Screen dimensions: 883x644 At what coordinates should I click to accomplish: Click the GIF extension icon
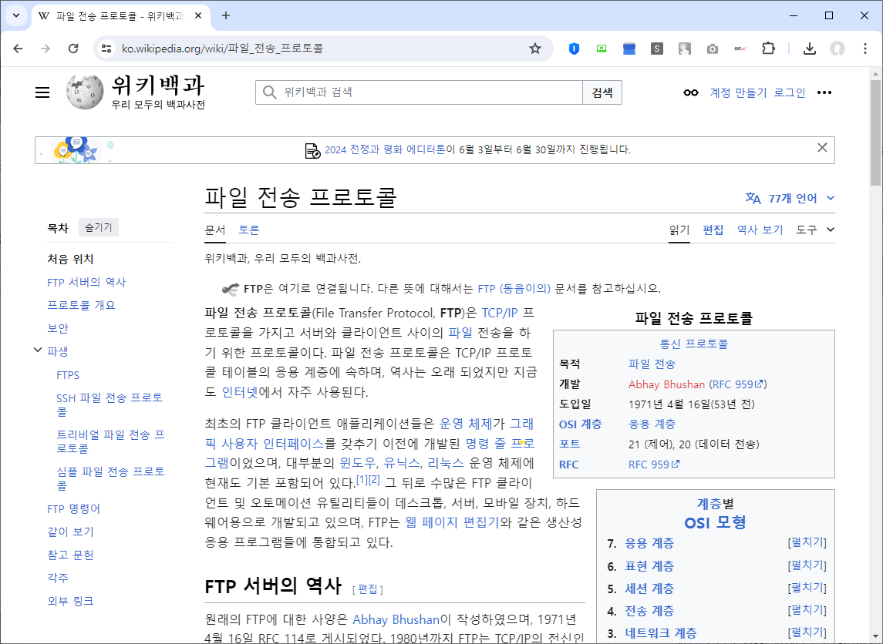740,48
